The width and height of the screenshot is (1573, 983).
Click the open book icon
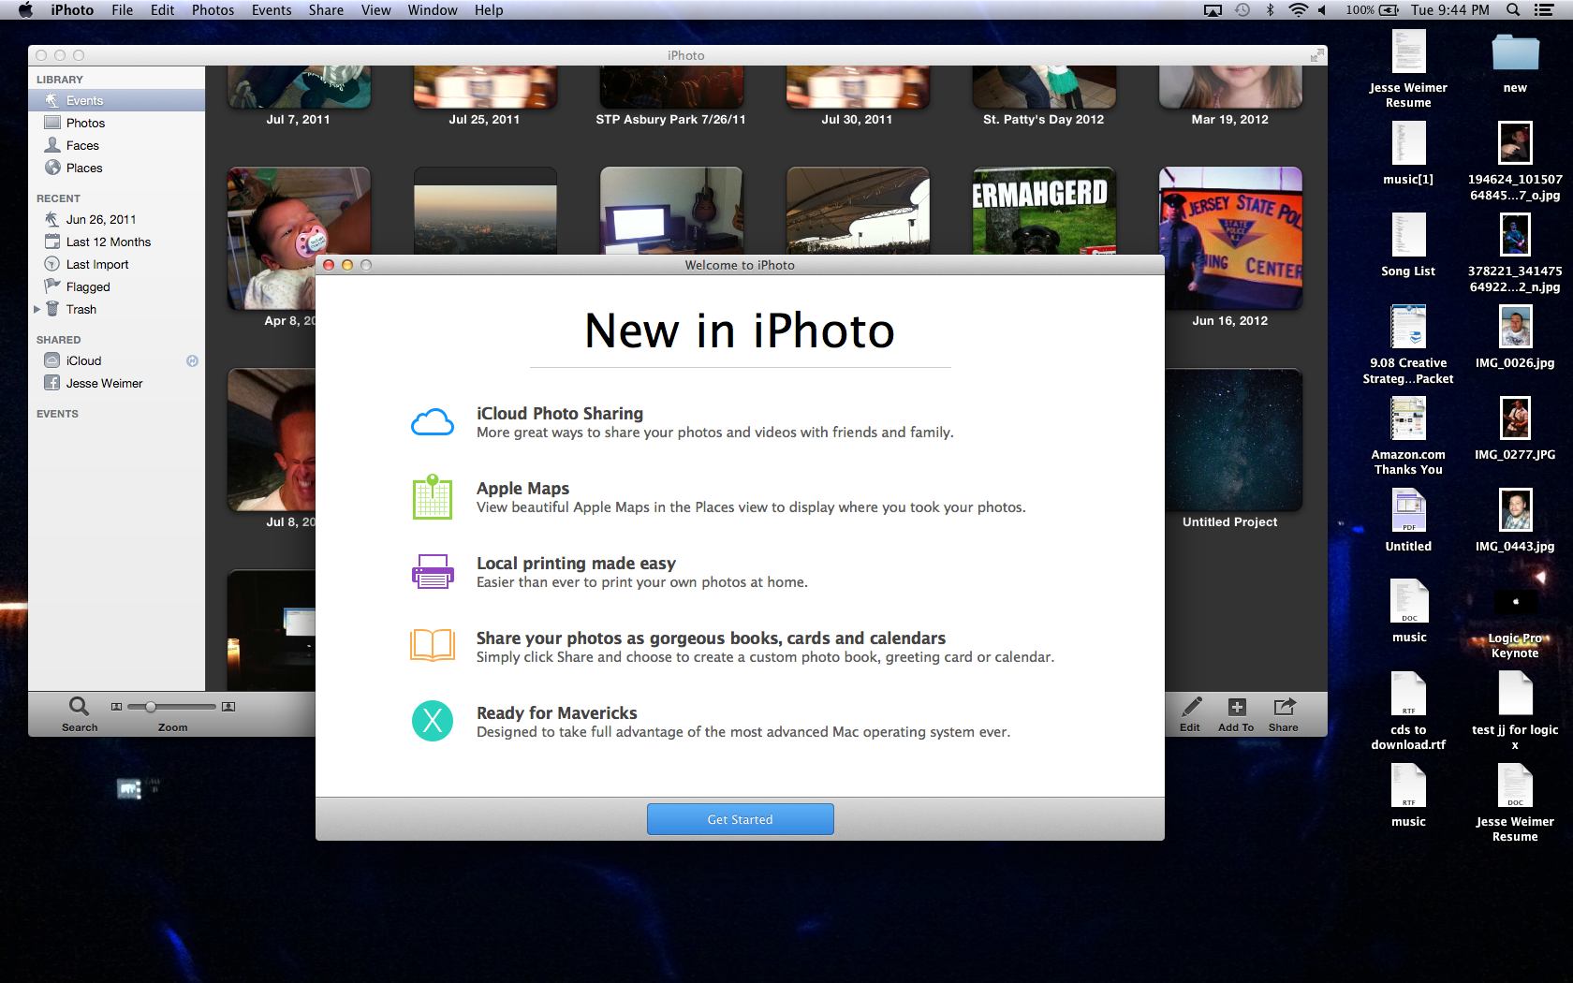tap(433, 646)
